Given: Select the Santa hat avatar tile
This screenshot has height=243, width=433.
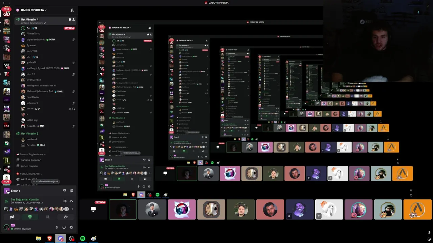Looking at the screenshot, I should (182, 209).
